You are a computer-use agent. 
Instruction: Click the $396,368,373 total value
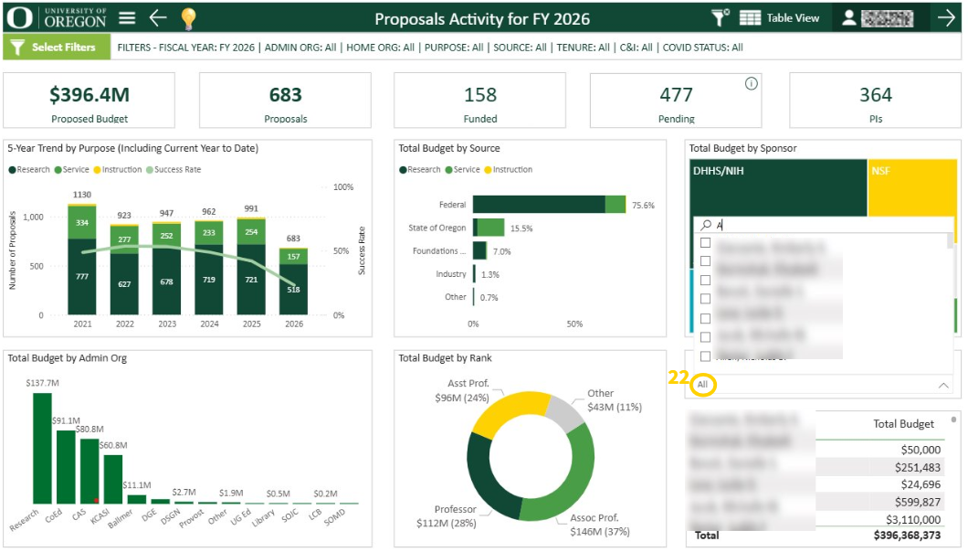click(x=907, y=536)
